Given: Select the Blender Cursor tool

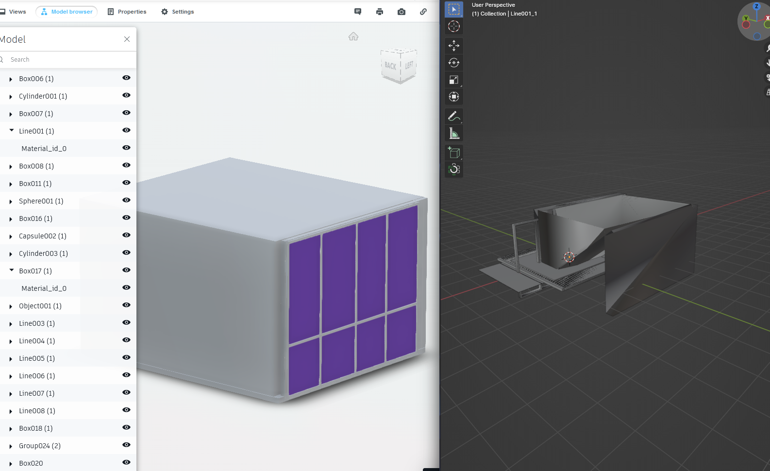Looking at the screenshot, I should 454,26.
